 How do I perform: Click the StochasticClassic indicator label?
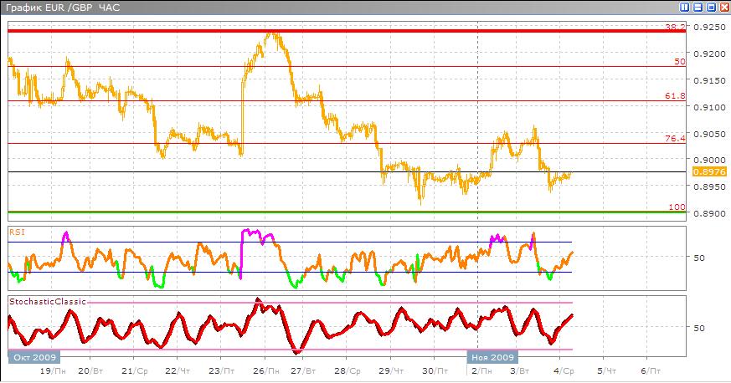[x=39, y=299]
